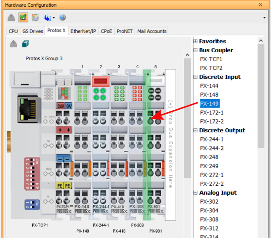The height and width of the screenshot is (238, 271).
Task: Click the stacked squares copy icon
Action: 26,44
